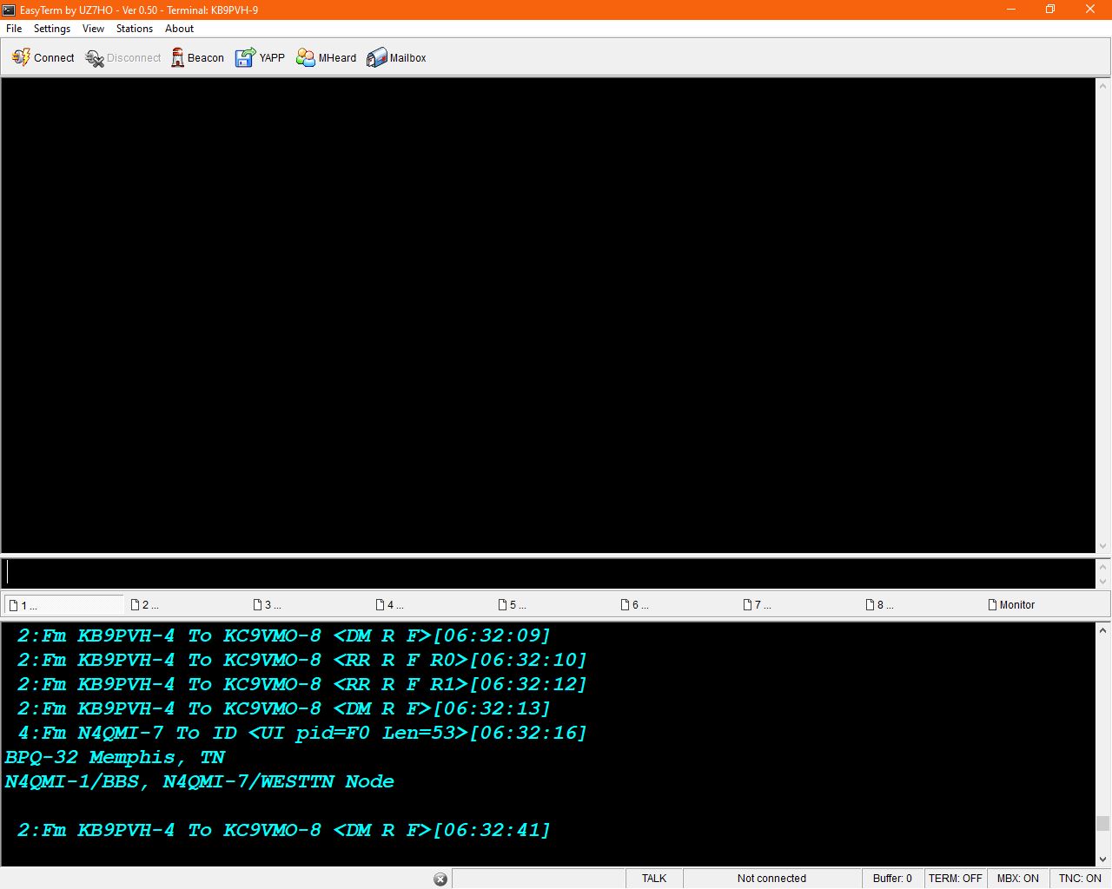Open the MHeard stations list
Screen dimensions: 1112x889
pos(326,57)
